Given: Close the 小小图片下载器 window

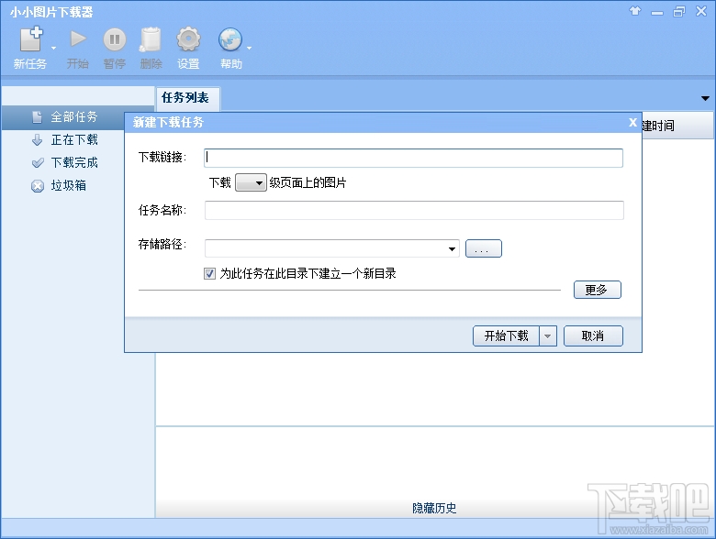Looking at the screenshot, I should (701, 11).
